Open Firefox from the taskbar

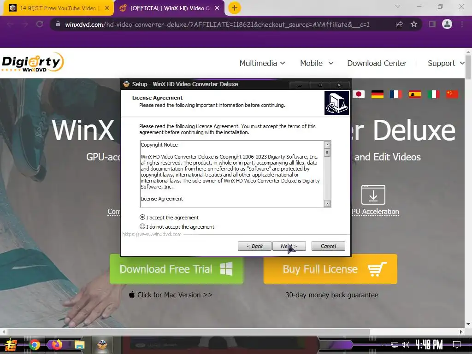click(x=57, y=344)
